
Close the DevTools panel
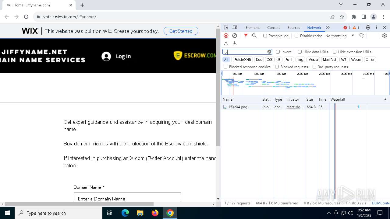point(385,27)
